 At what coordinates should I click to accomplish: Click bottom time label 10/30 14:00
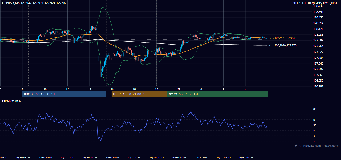[x=90, y=158]
